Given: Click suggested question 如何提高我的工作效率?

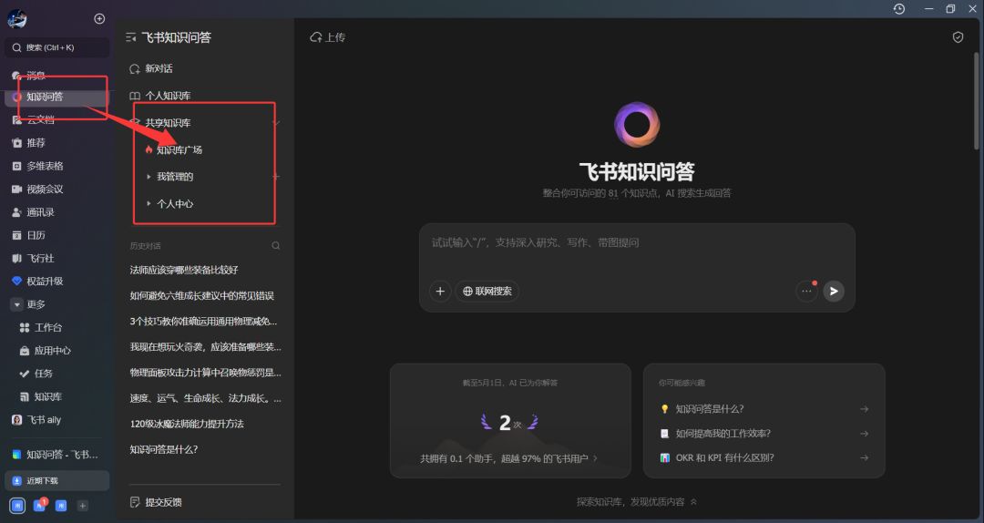Looking at the screenshot, I should [764, 434].
